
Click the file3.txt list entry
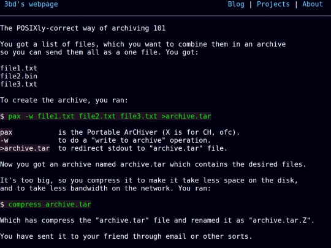click(18, 84)
